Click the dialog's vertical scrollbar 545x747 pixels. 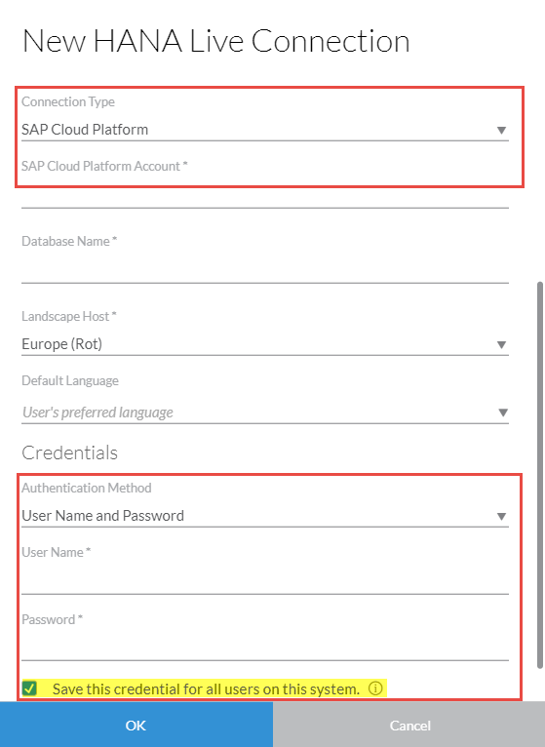point(540,475)
